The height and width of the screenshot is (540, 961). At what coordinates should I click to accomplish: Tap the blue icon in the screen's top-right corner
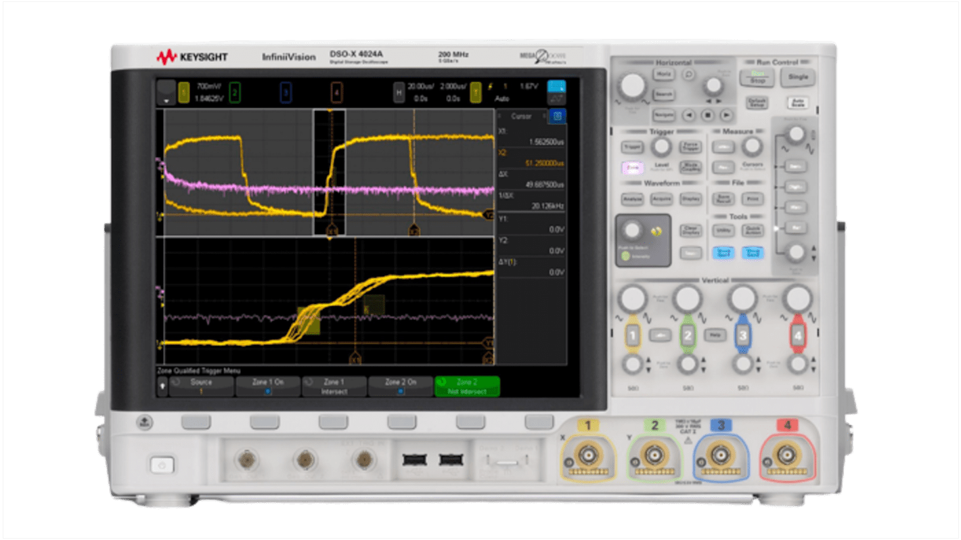pos(557,87)
